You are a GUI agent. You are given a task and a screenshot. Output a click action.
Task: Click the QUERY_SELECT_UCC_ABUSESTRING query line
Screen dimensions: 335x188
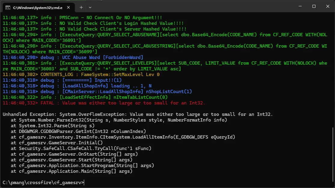(165, 49)
